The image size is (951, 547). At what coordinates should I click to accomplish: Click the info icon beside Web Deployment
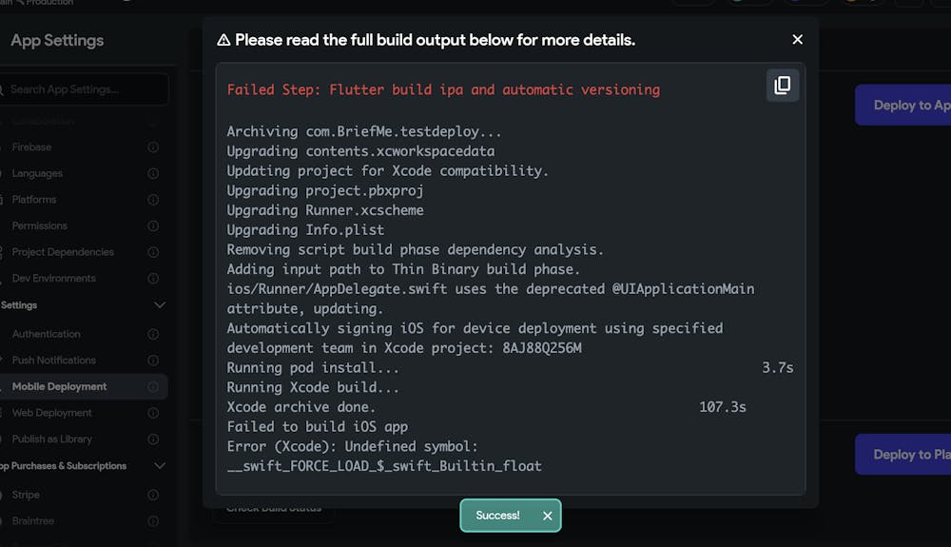153,413
